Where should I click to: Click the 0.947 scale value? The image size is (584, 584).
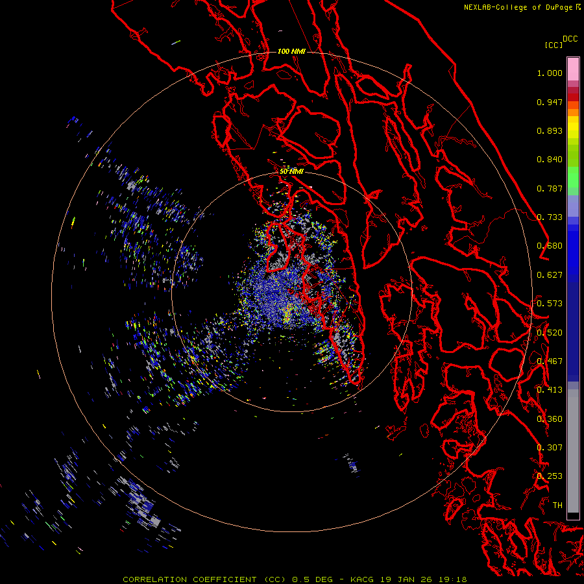point(550,102)
